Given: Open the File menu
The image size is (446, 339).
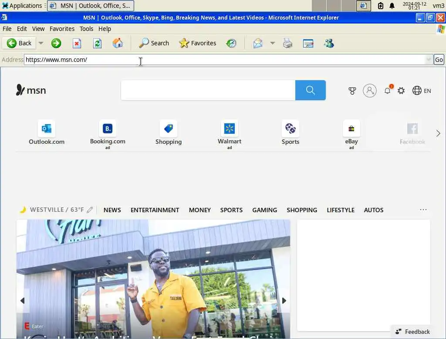Looking at the screenshot, I should tap(7, 29).
